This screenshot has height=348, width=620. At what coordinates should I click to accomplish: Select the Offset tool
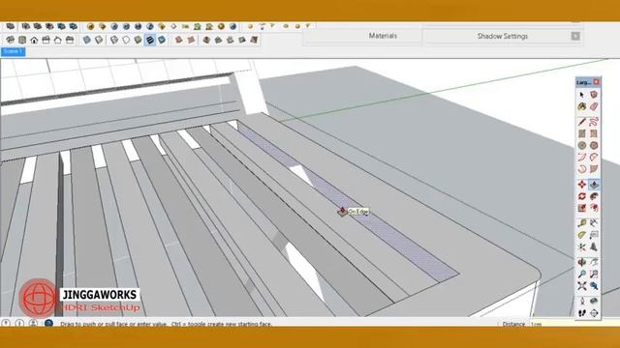pyautogui.click(x=594, y=208)
